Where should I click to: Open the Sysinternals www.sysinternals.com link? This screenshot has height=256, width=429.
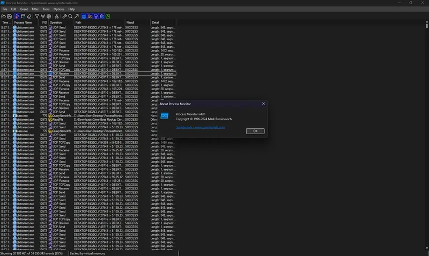200,127
